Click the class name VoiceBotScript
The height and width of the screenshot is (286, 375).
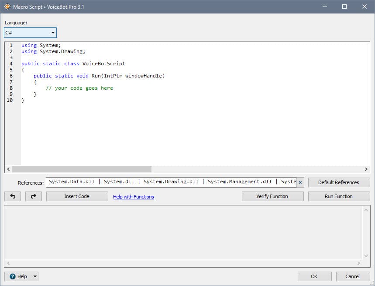[x=104, y=64]
